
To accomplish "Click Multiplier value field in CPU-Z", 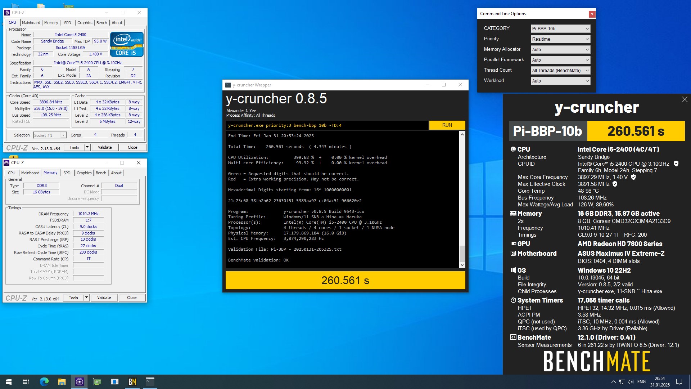I will [51, 109].
